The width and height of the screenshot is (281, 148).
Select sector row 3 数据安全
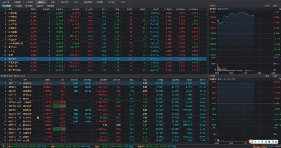point(103,20)
